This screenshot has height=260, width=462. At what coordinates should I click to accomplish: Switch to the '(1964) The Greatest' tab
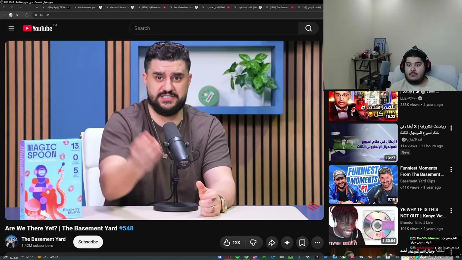(x=279, y=7)
